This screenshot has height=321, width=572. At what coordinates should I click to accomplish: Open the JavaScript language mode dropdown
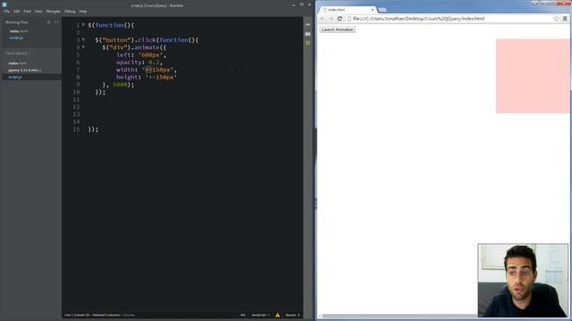pyautogui.click(x=260, y=315)
